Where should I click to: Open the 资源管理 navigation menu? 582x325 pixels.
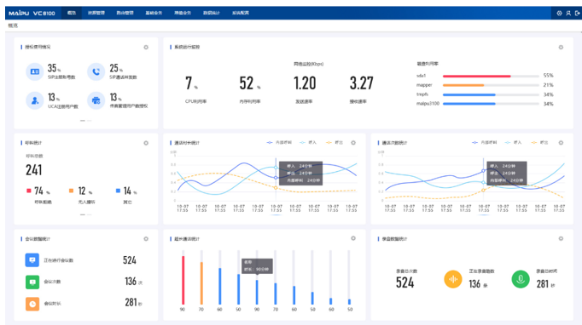(x=96, y=13)
